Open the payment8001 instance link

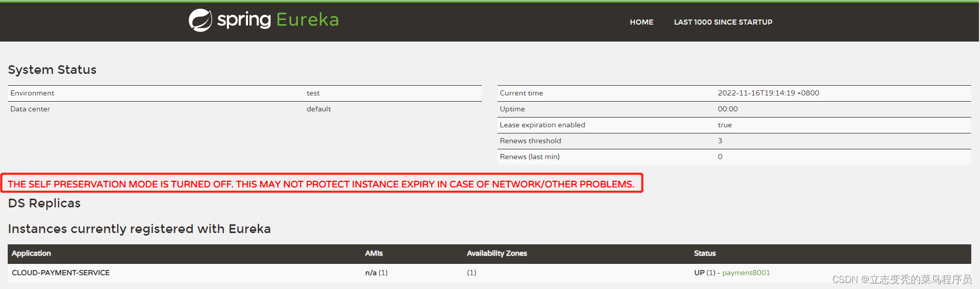point(746,273)
